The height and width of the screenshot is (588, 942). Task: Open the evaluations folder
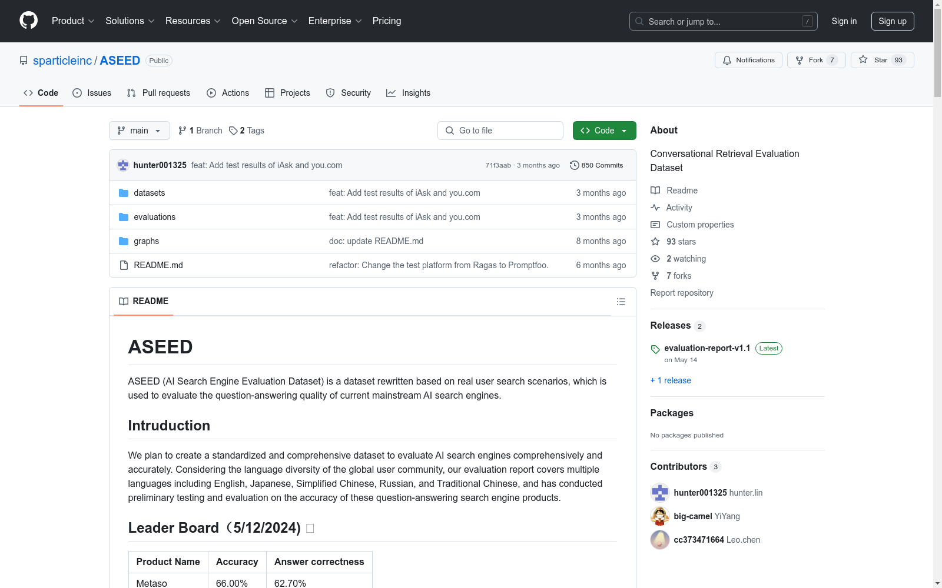click(x=155, y=217)
